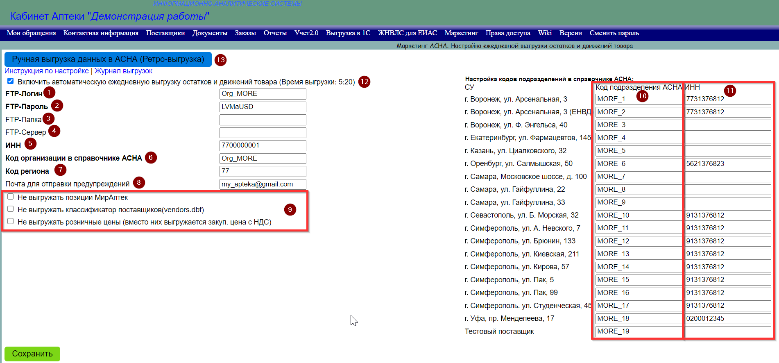Screen dimensions: 779x363
Task: Open the Маркетинг menu
Action: pyautogui.click(x=461, y=33)
